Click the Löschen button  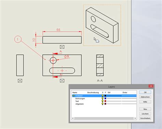(145, 114)
